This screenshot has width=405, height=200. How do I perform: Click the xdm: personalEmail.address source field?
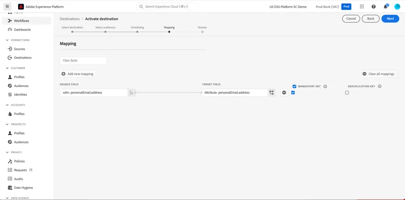tap(94, 93)
